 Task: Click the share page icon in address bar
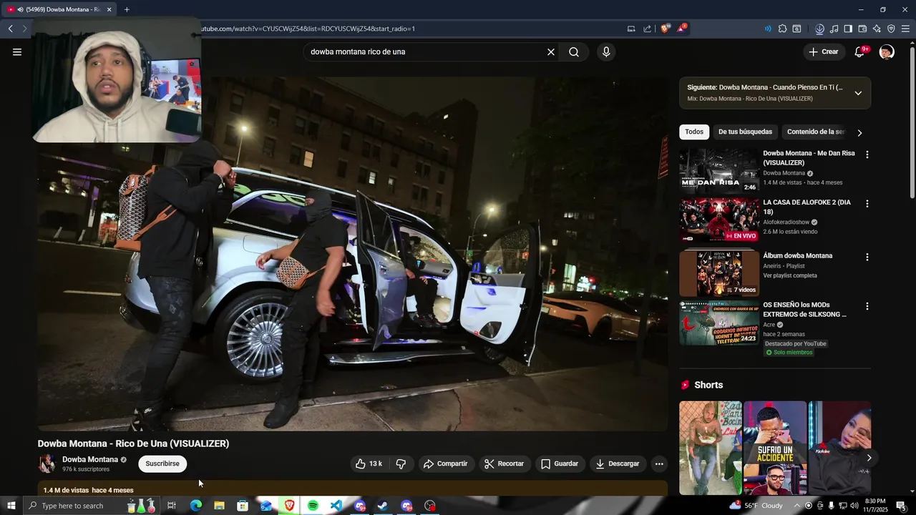pos(648,29)
